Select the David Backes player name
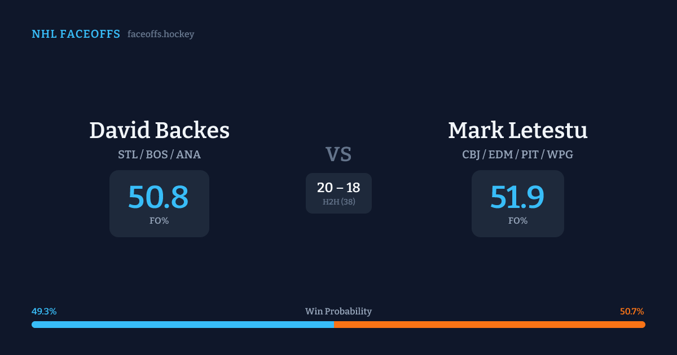 click(159, 131)
